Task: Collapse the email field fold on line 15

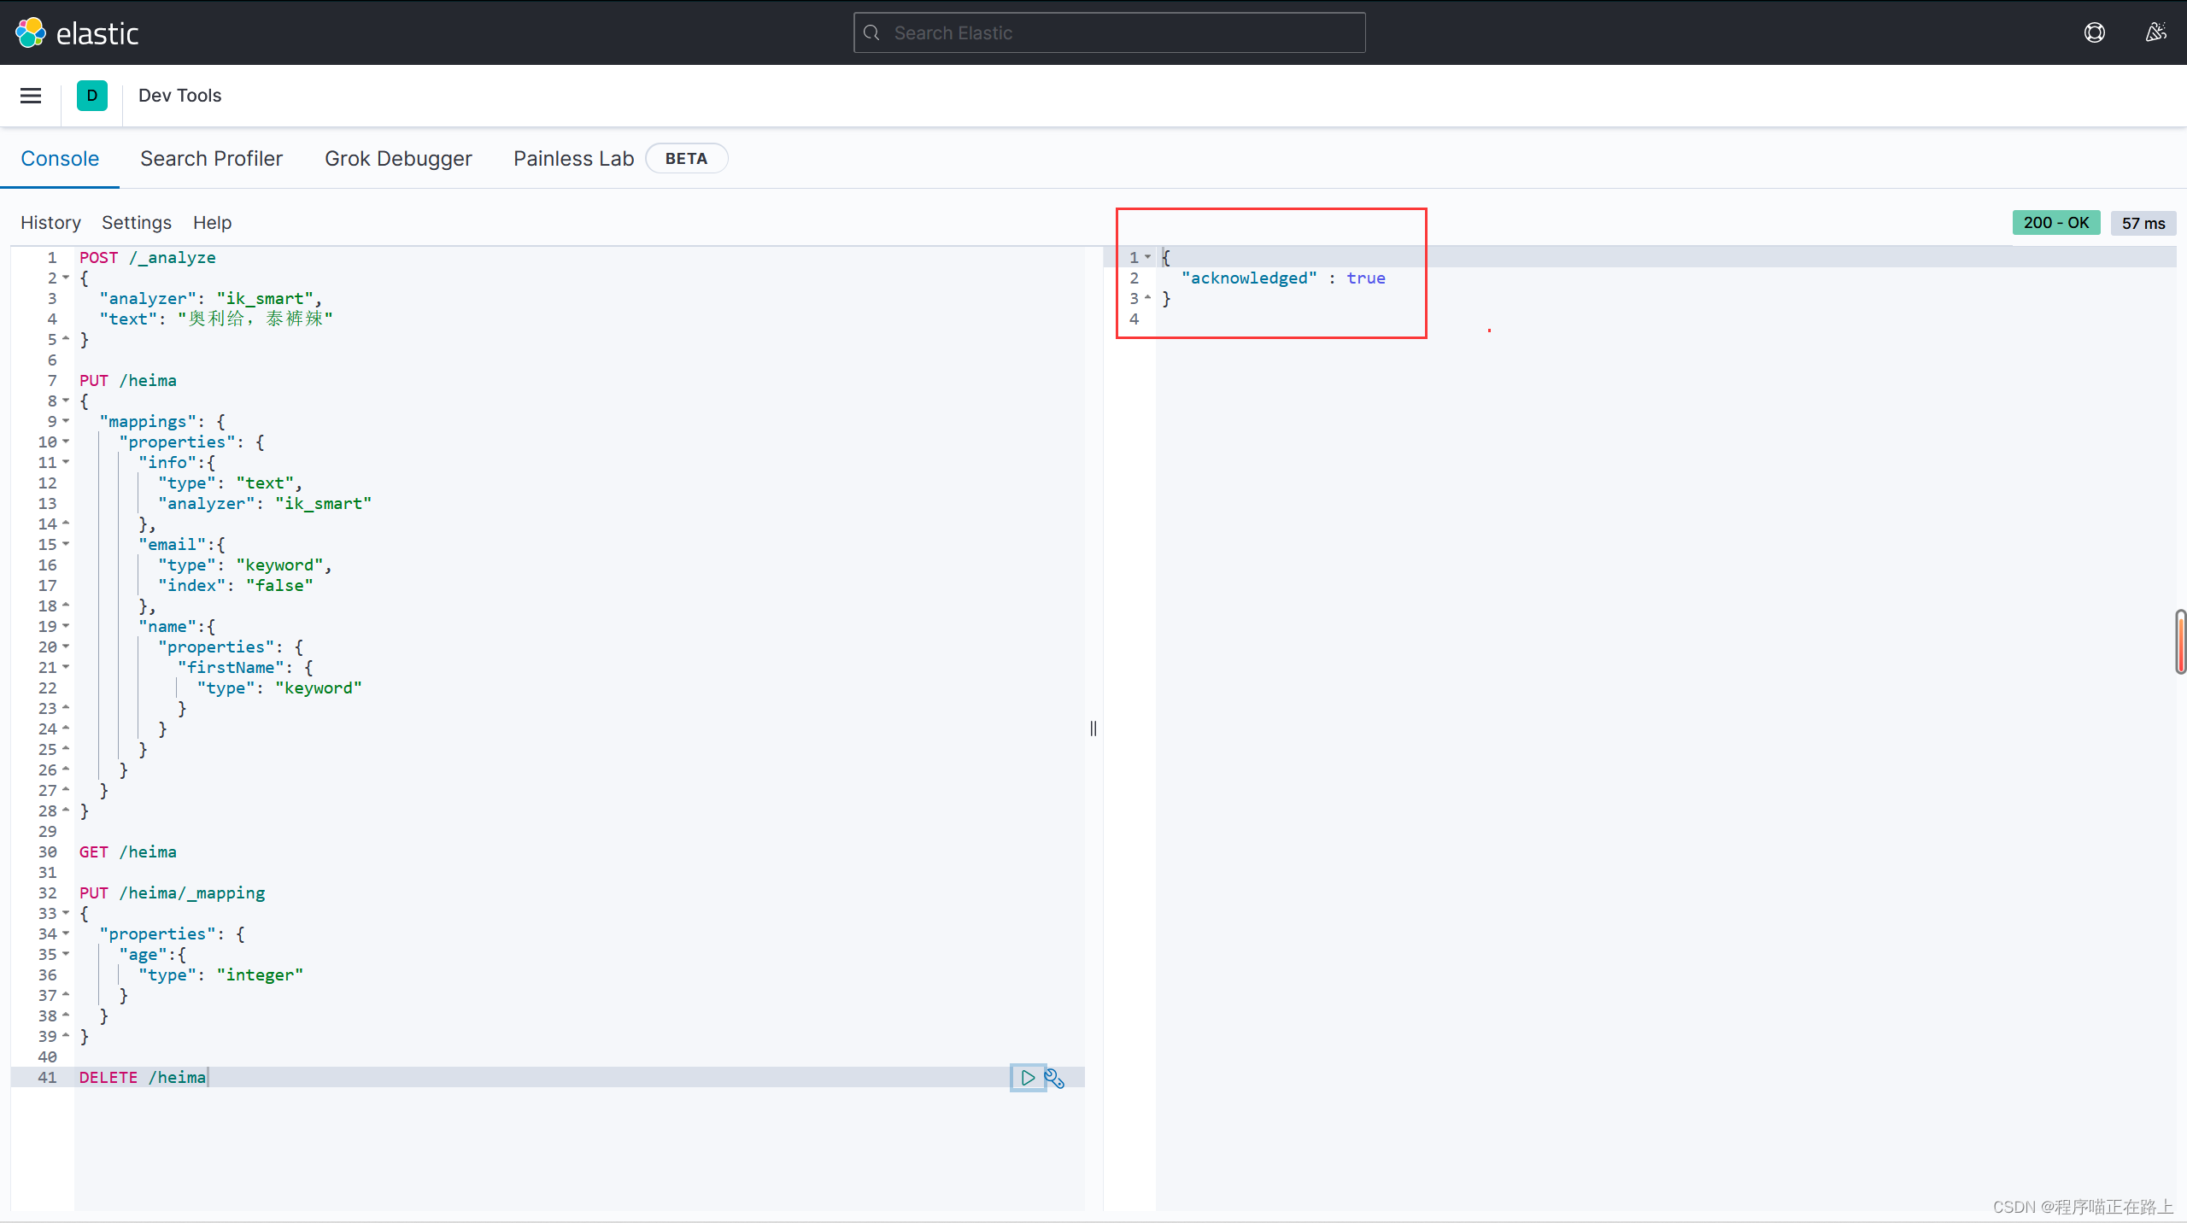Action: pos(66,544)
